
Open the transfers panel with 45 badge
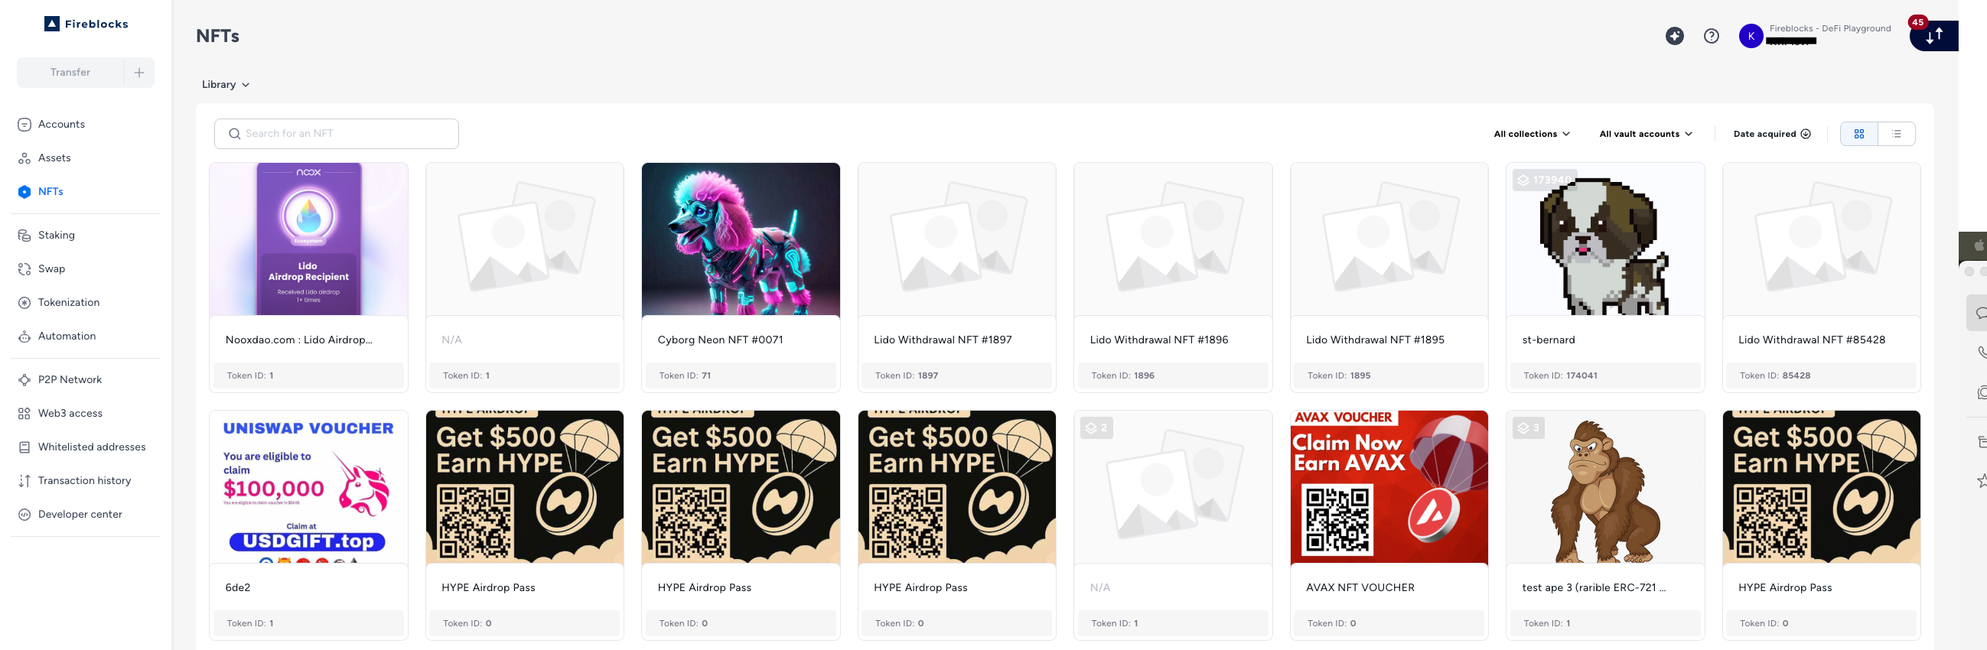[x=1933, y=36]
